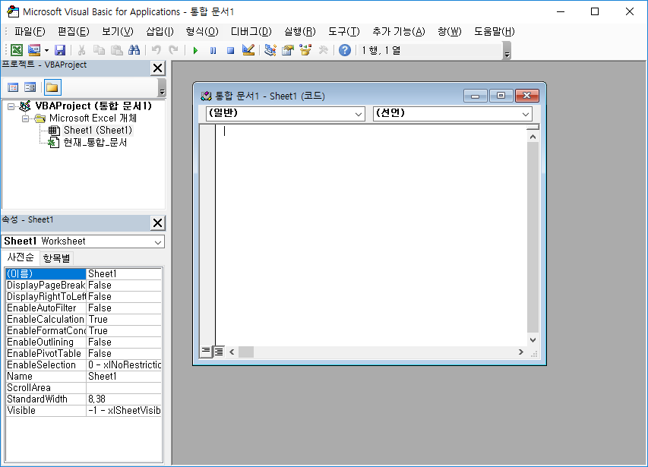
Task: Click the Insert UserForm toolbar icon
Action: (x=34, y=50)
